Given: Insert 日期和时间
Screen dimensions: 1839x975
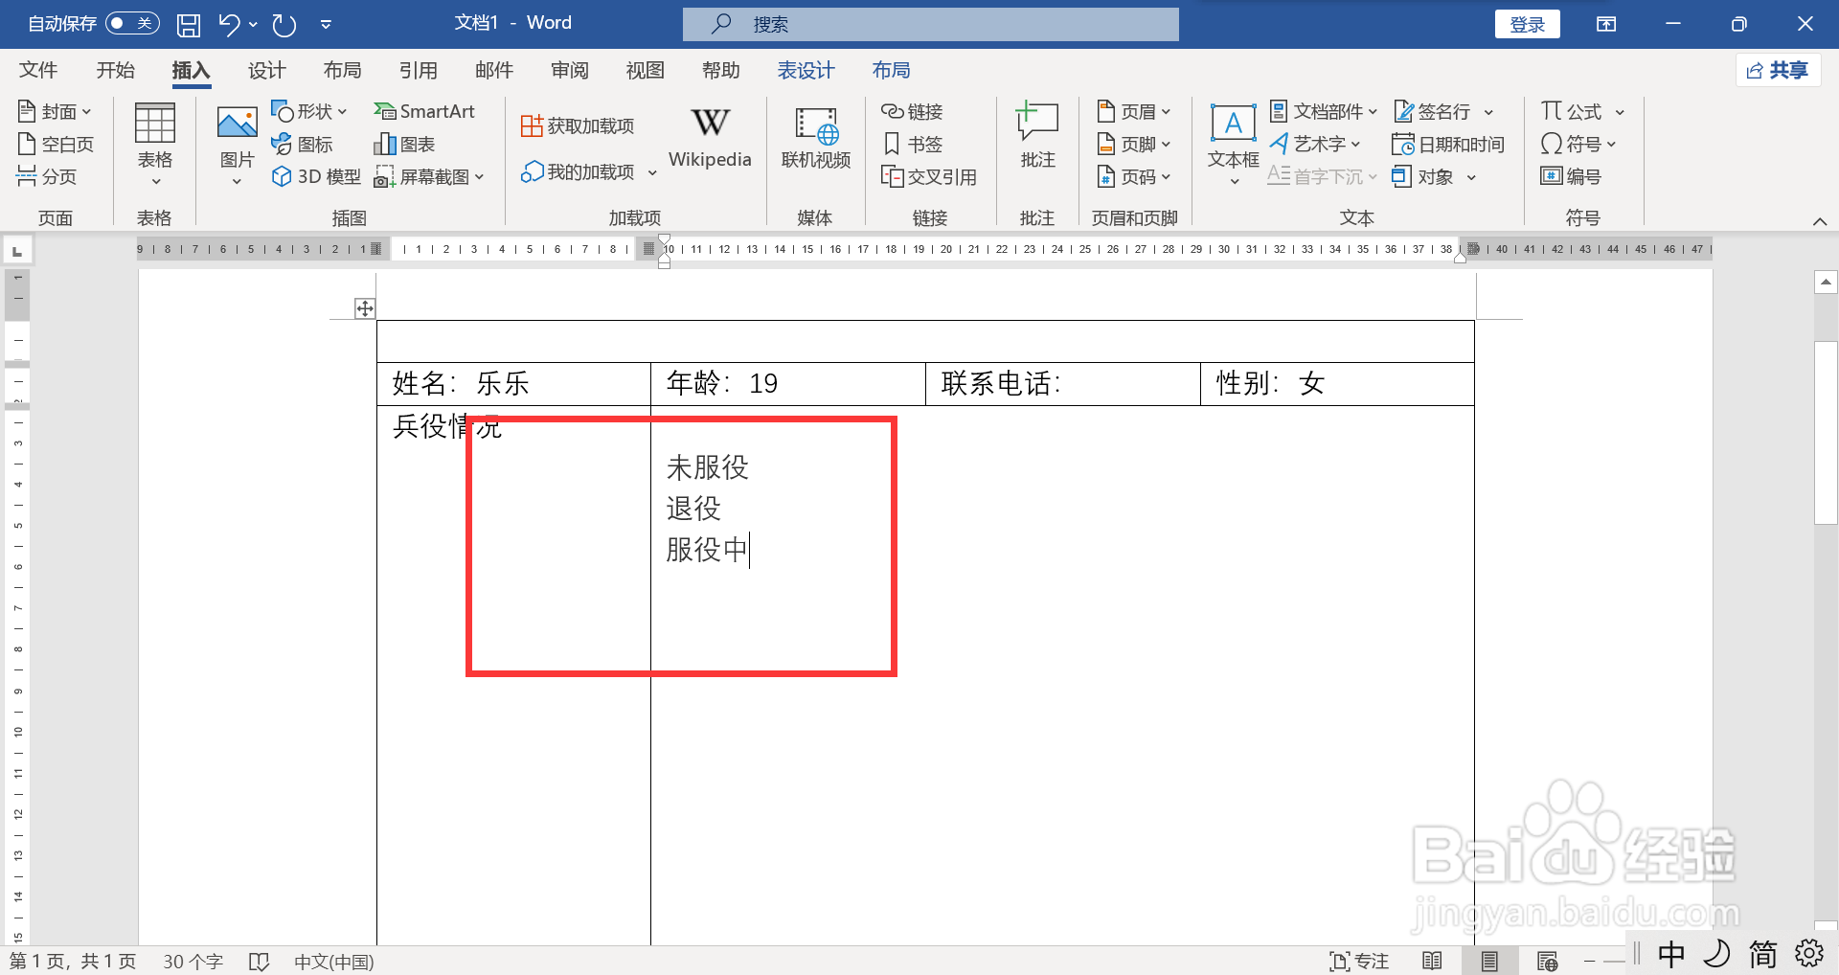Looking at the screenshot, I should 1448,145.
